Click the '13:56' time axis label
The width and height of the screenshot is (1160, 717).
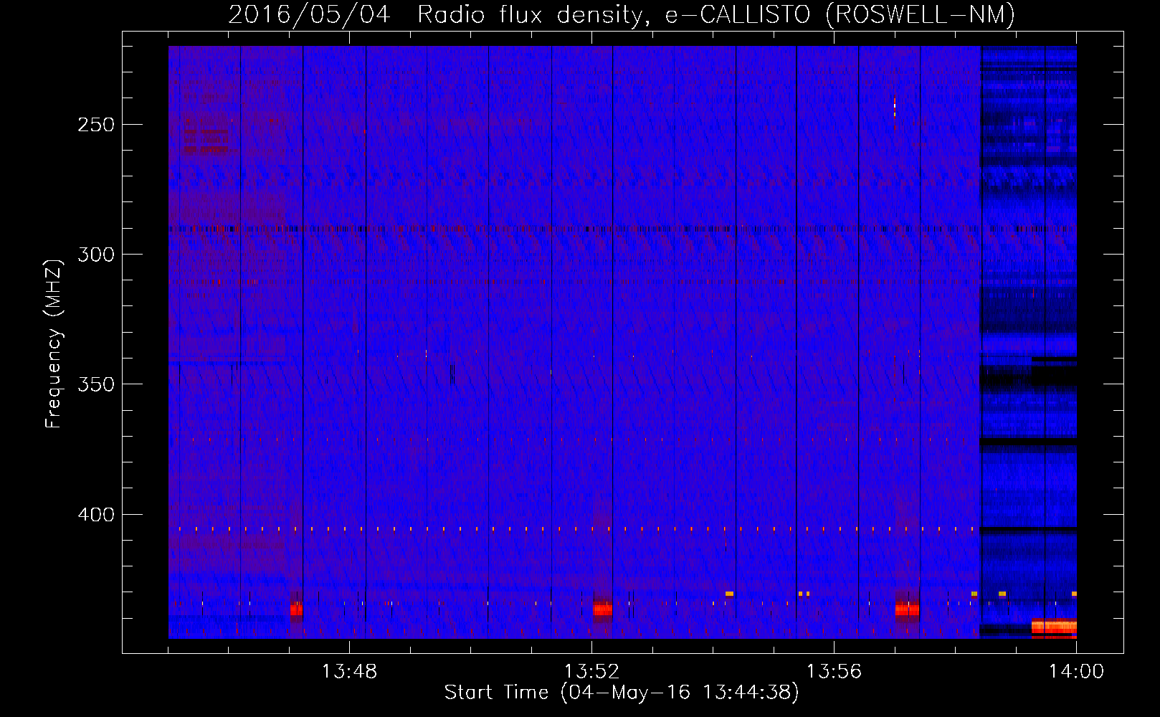click(x=834, y=672)
